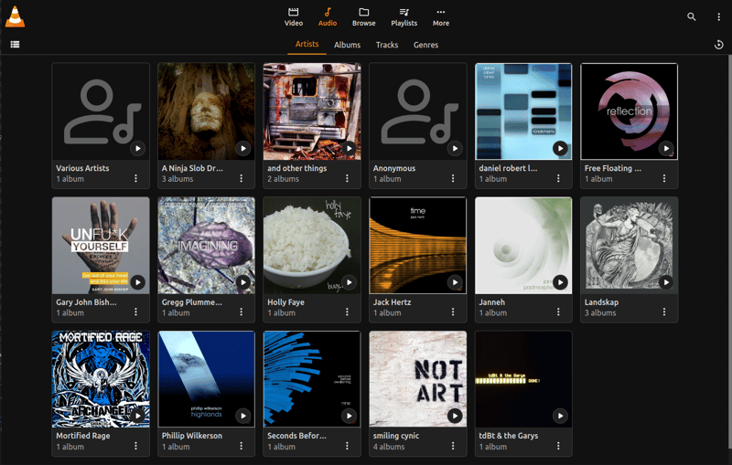Click the VLC cone logo
The height and width of the screenshot is (465, 732).
coord(15,16)
